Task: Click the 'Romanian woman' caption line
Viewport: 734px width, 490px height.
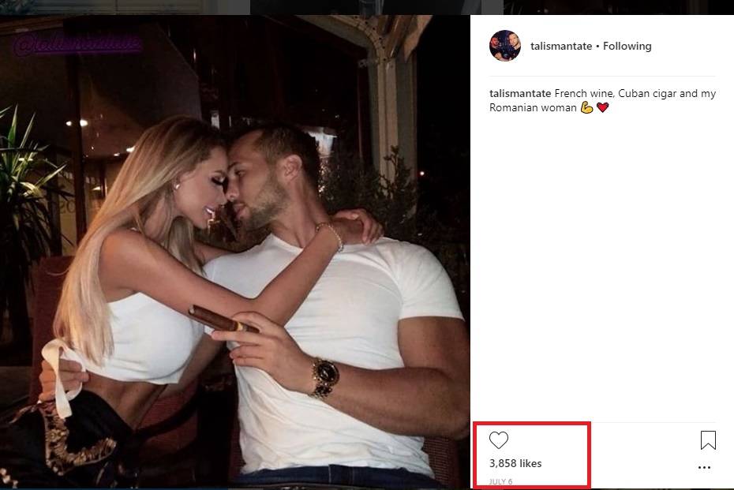Action: (534, 107)
